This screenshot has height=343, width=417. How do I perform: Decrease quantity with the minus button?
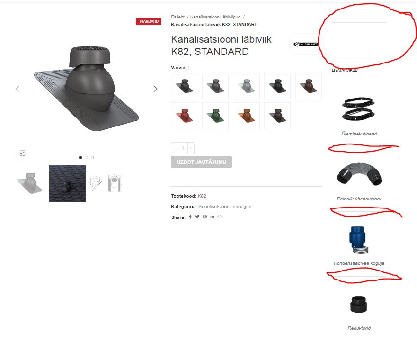click(175, 148)
